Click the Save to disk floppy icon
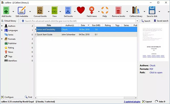The image size is (170, 104). pos(152,10)
